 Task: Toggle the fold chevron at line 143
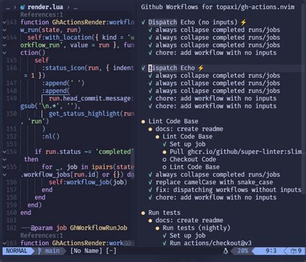(x=4, y=22)
